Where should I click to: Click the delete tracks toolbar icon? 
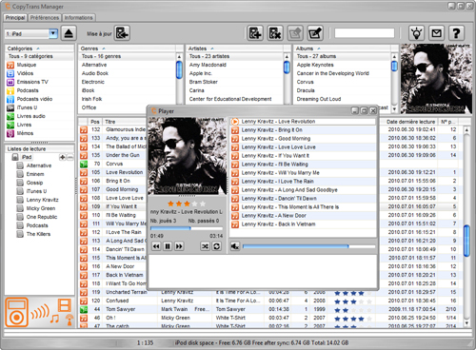(x=275, y=33)
